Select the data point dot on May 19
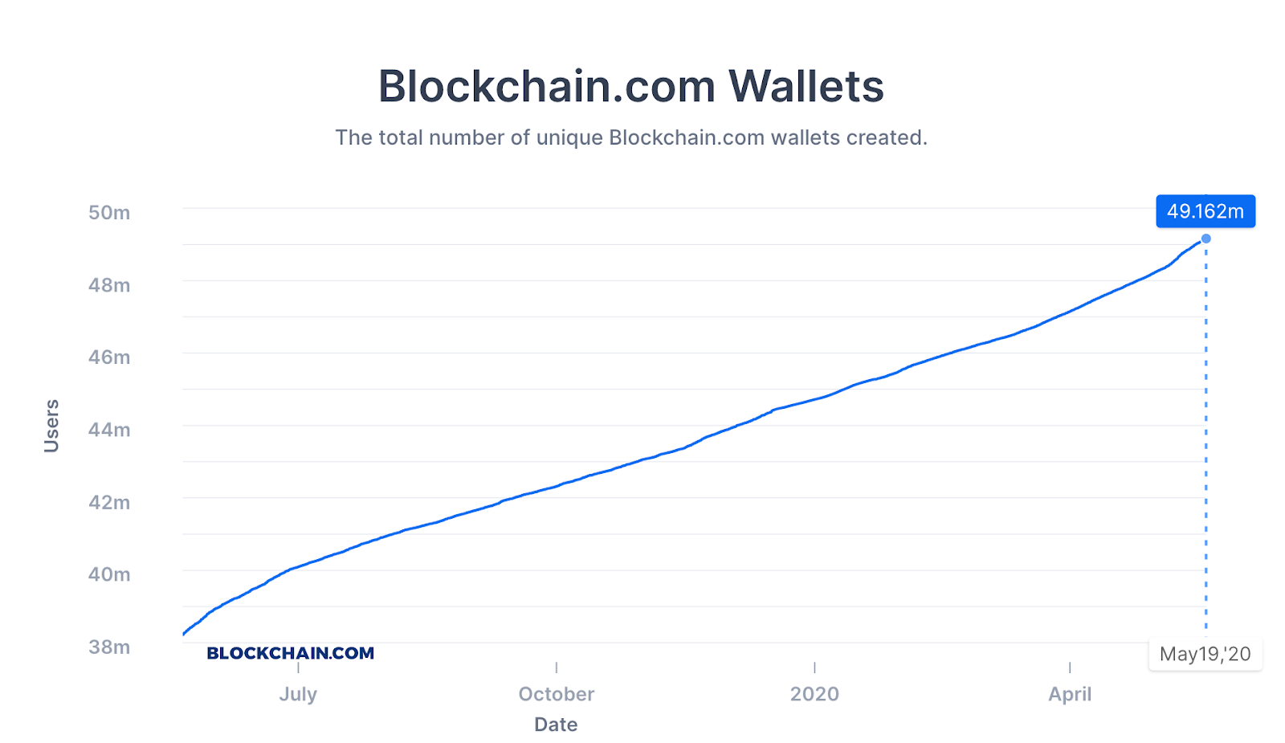Screen dimensions: 1285x743 click(x=1205, y=239)
